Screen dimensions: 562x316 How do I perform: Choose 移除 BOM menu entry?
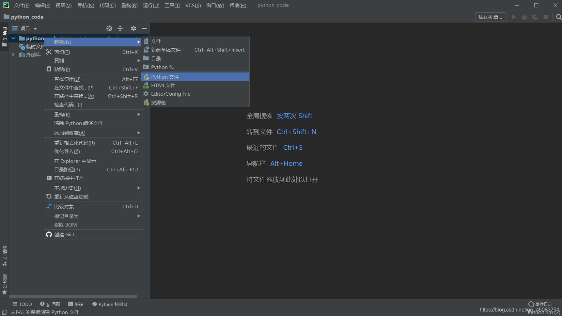(94, 225)
